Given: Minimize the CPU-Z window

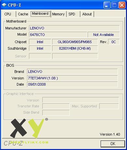Looking at the screenshot, I should click(x=107, y=5).
